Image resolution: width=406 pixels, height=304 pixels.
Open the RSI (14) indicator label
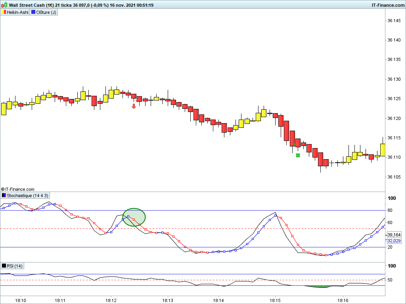pos(15,266)
